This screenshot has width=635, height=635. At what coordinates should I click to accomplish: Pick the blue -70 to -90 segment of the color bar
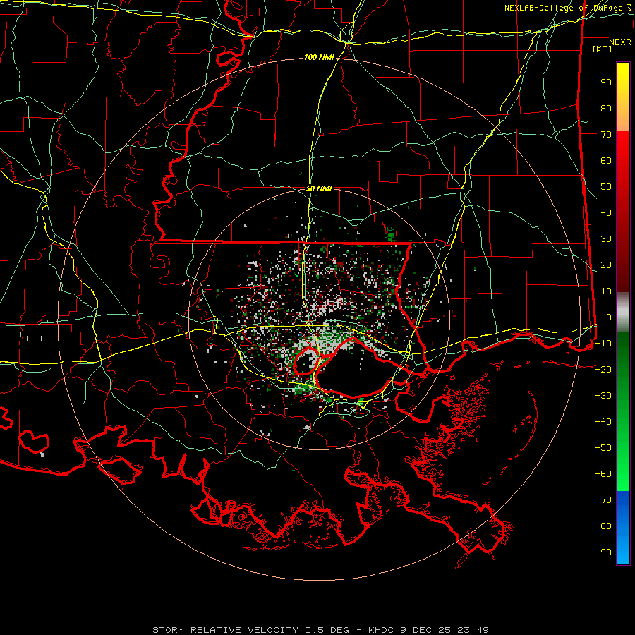(x=623, y=528)
